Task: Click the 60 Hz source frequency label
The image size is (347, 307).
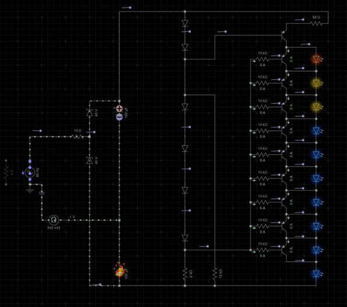Action: point(37,172)
